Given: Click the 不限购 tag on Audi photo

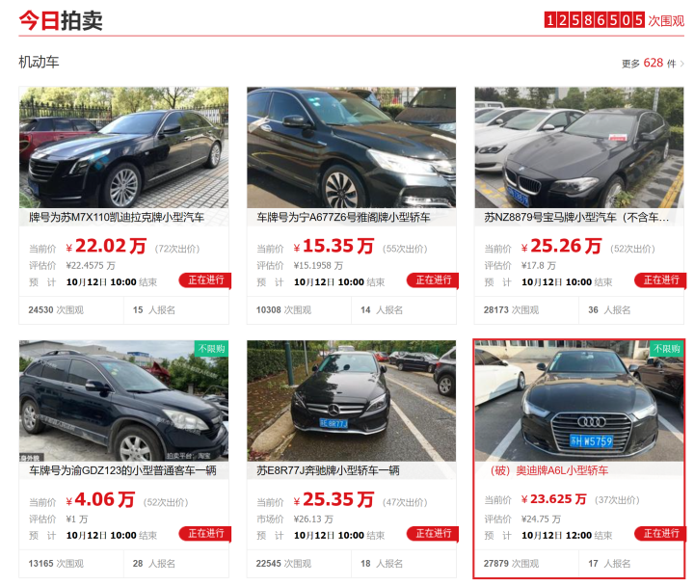Looking at the screenshot, I should pos(667,349).
